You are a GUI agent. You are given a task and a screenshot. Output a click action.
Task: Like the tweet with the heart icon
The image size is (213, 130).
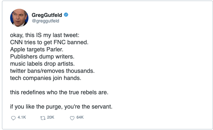coord(72,118)
